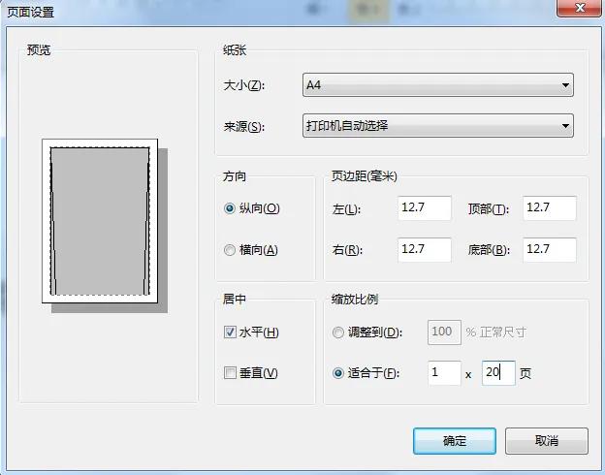Click the 来源(S): label
This screenshot has height=475, width=605.
244,127
